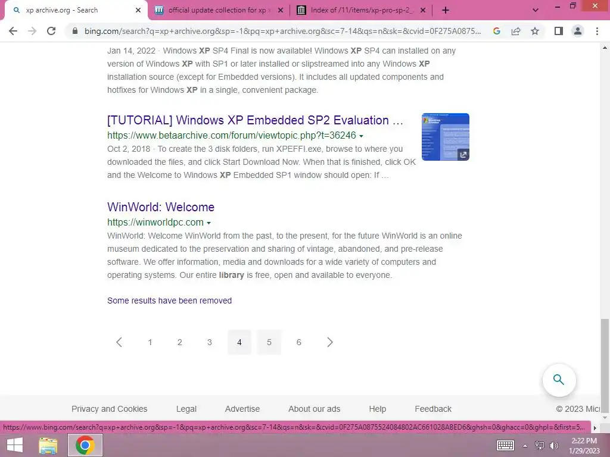Click 'Some results have been removed'
The height and width of the screenshot is (457, 610).
click(169, 301)
